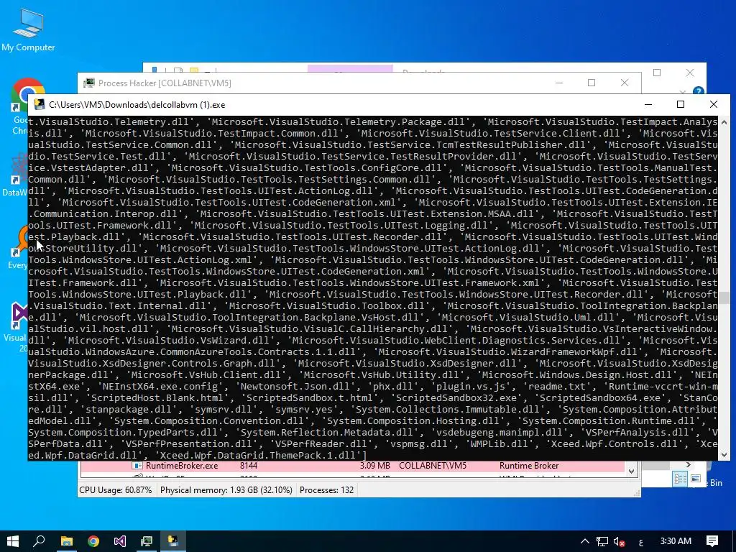Switch to Chrome on the taskbar
The image size is (736, 552).
pyautogui.click(x=93, y=541)
